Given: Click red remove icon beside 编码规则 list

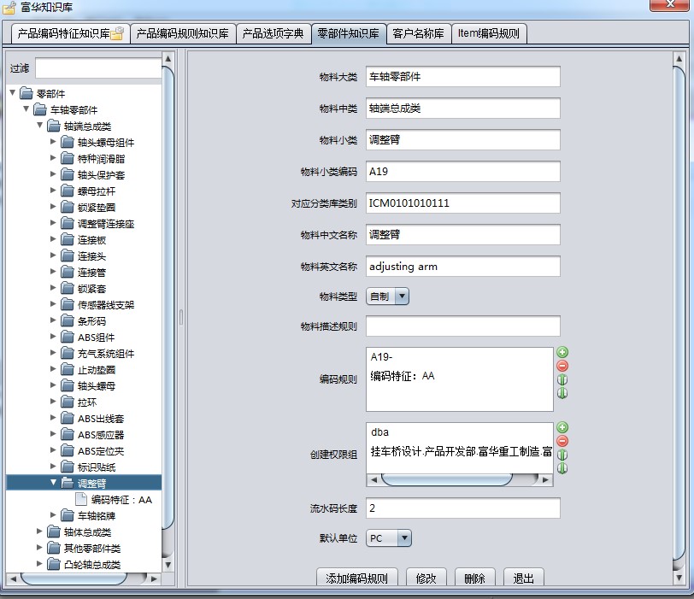Looking at the screenshot, I should pyautogui.click(x=562, y=366).
